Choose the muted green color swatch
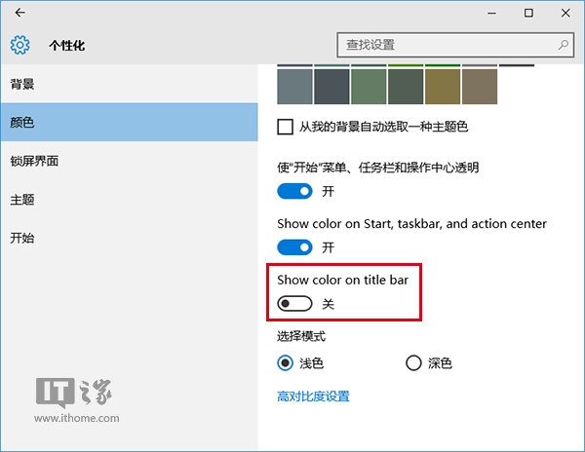 [369, 86]
